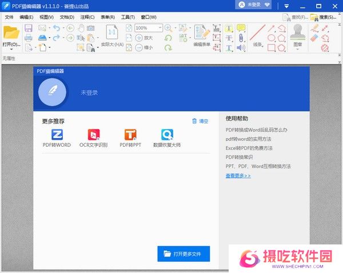Select the Rectangle shape tool
The height and width of the screenshot is (273, 343).
pyautogui.click(x=271, y=47)
